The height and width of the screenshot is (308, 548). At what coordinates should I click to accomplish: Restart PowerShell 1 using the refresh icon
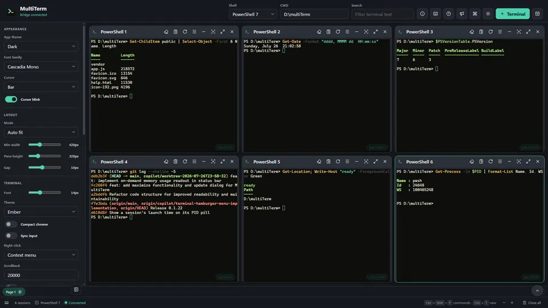pyautogui.click(x=185, y=32)
